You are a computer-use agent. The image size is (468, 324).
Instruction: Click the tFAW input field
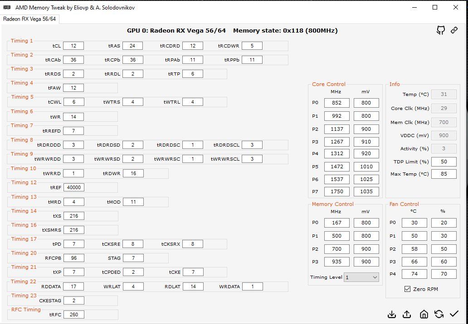tap(73, 88)
